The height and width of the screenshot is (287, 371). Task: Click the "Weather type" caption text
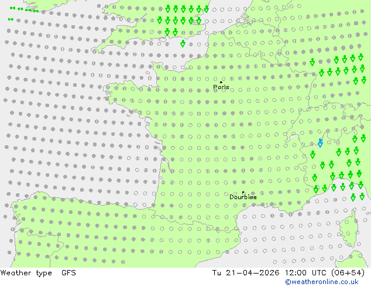pos(26,273)
